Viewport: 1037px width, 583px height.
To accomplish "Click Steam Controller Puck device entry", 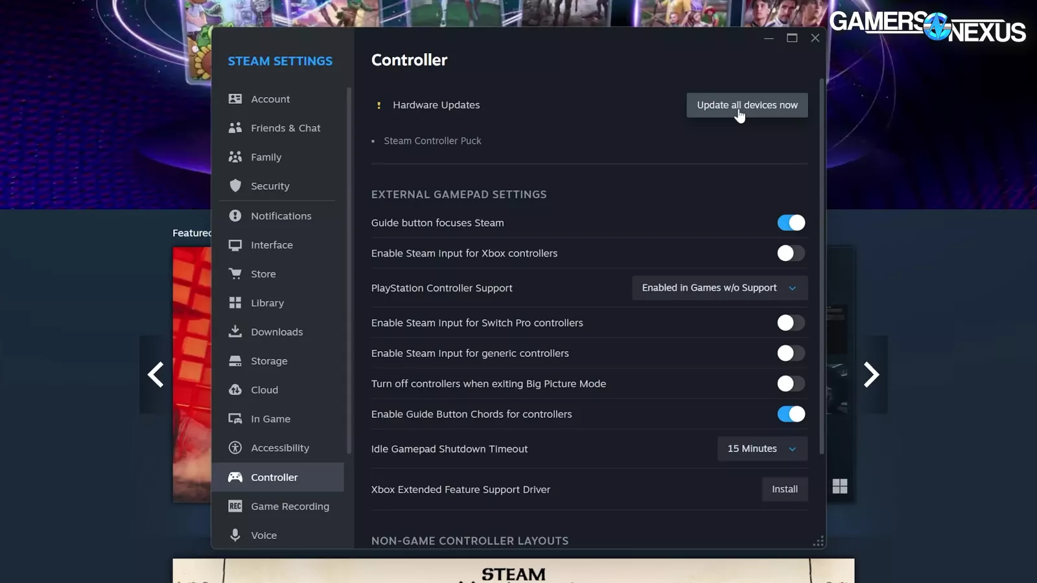I will click(432, 141).
